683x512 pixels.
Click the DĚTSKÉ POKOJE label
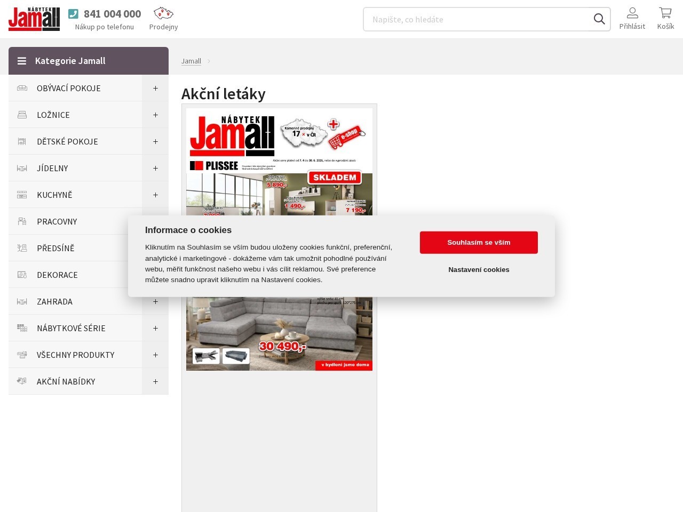click(67, 141)
